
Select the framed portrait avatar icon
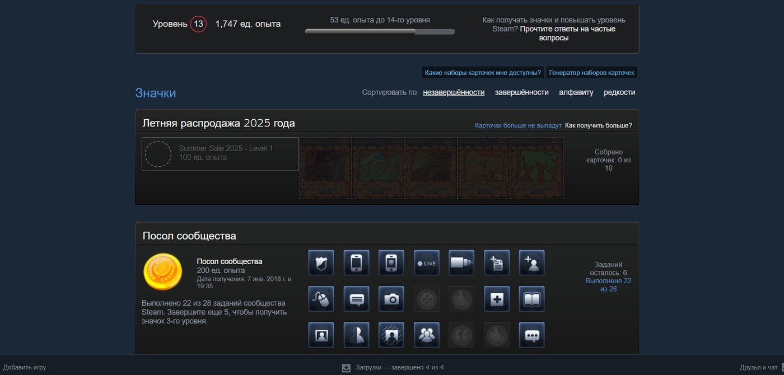click(x=321, y=335)
